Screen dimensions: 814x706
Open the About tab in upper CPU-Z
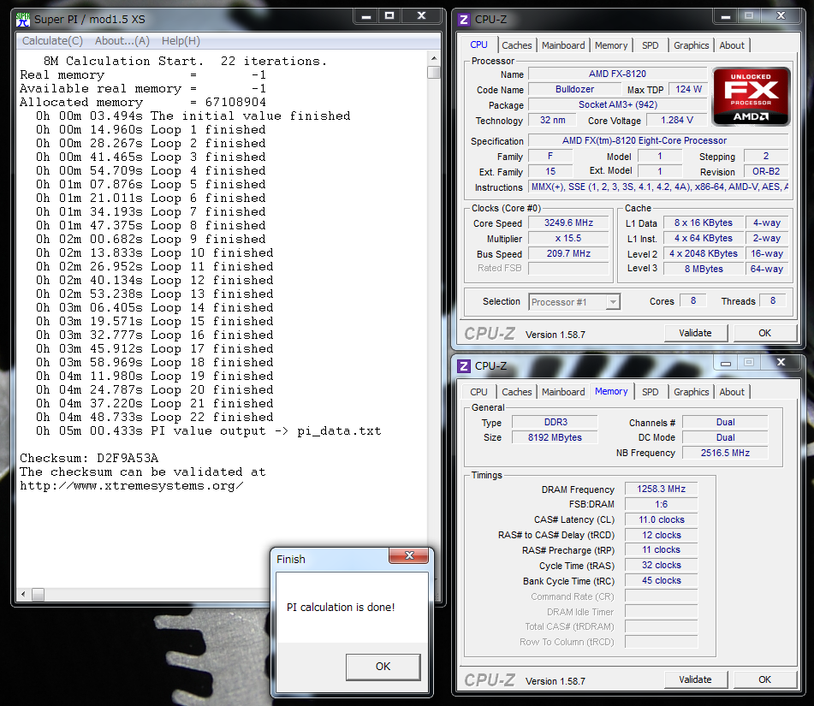(732, 45)
